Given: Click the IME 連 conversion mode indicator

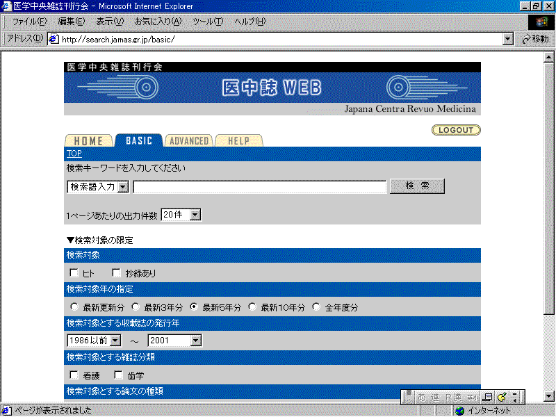Looking at the screenshot, I should coord(435,398).
